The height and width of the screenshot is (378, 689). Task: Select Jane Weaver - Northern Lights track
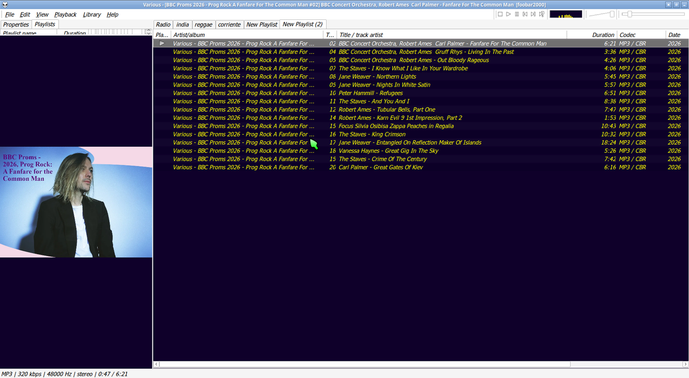click(x=421, y=76)
